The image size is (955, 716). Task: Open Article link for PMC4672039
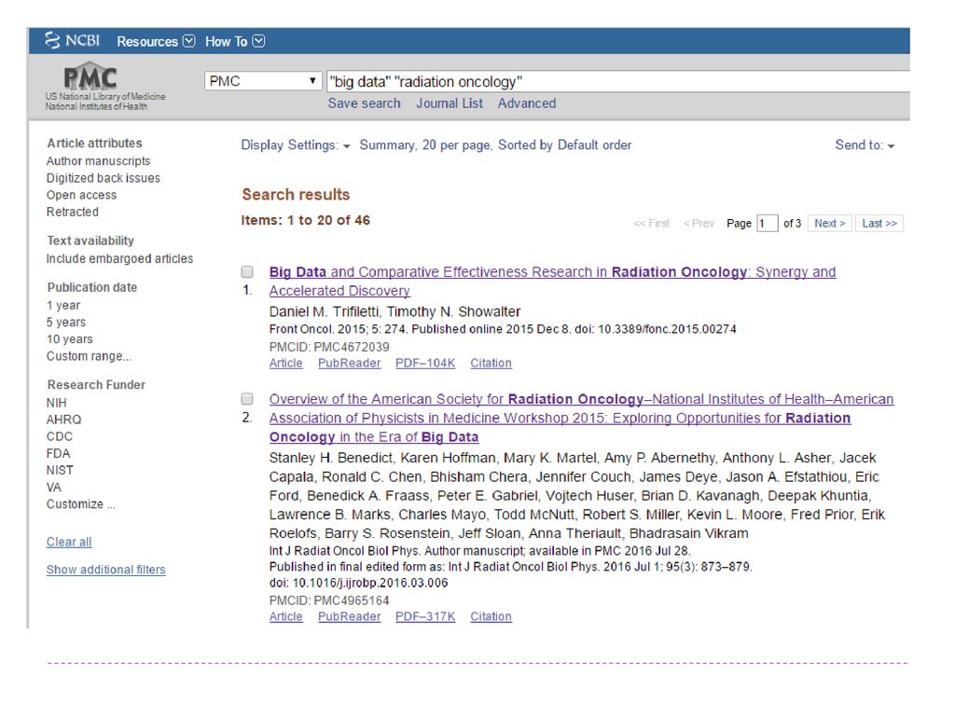click(x=285, y=364)
